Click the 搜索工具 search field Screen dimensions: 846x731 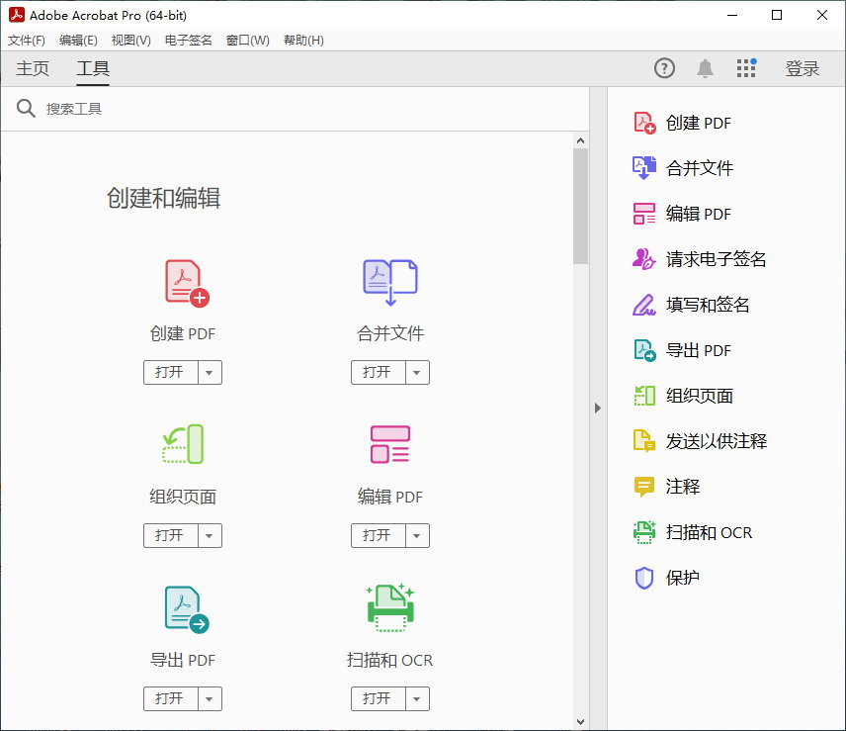296,109
